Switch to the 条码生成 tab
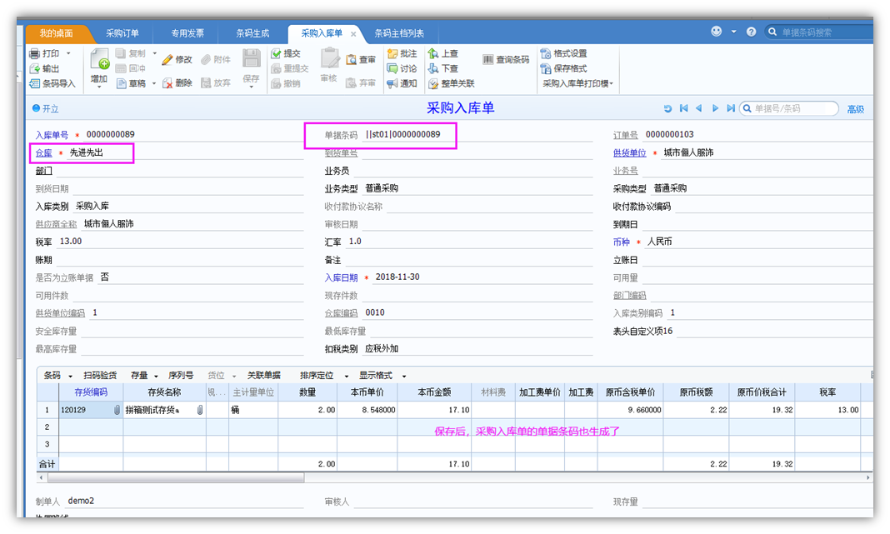The height and width of the screenshot is (534, 890). tap(252, 33)
